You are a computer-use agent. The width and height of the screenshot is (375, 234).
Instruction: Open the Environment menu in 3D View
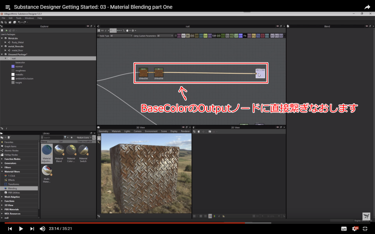(151, 131)
